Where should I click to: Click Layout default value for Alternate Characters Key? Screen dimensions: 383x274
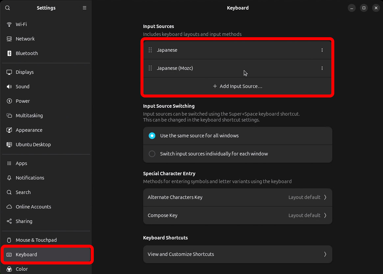point(304,197)
